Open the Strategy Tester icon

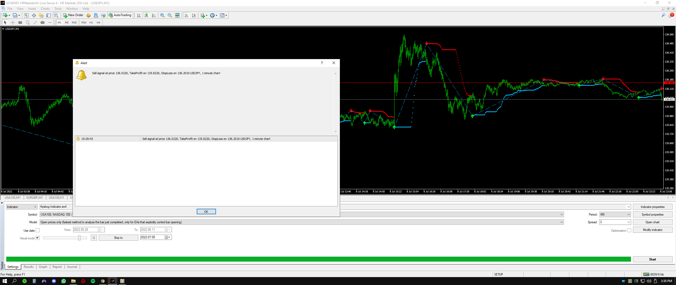[56, 15]
